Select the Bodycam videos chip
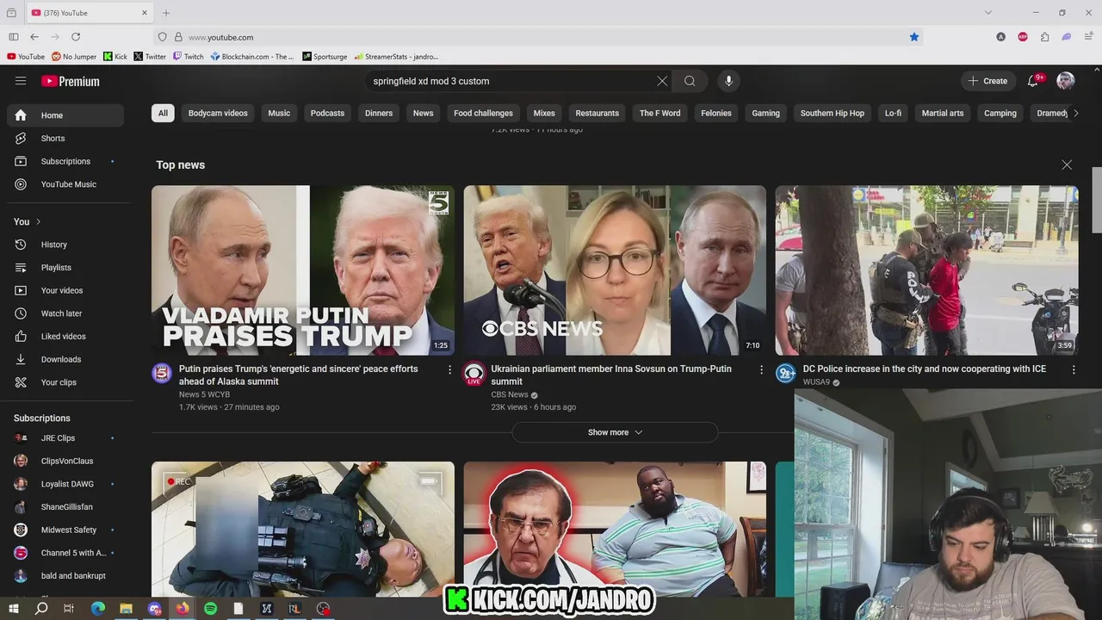This screenshot has width=1102, height=620. click(x=218, y=113)
